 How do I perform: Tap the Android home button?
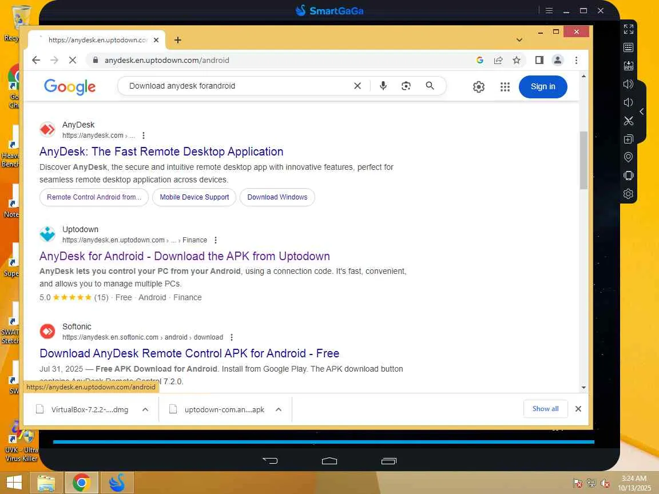coord(329,461)
